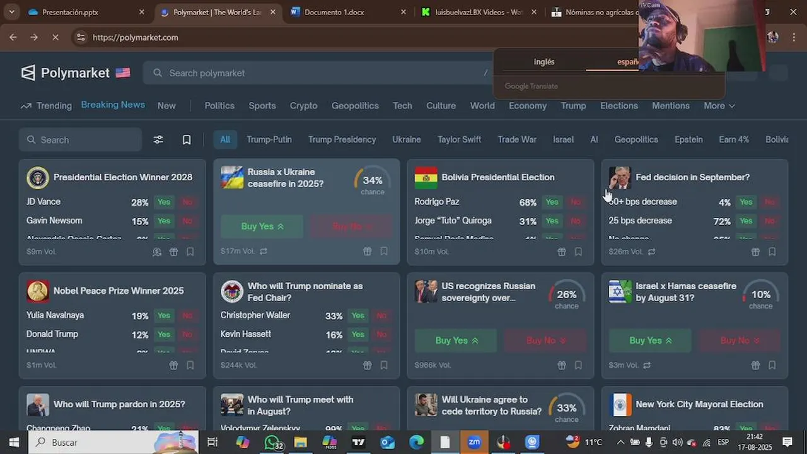
Task: Open the Crypto category
Action: click(x=304, y=106)
